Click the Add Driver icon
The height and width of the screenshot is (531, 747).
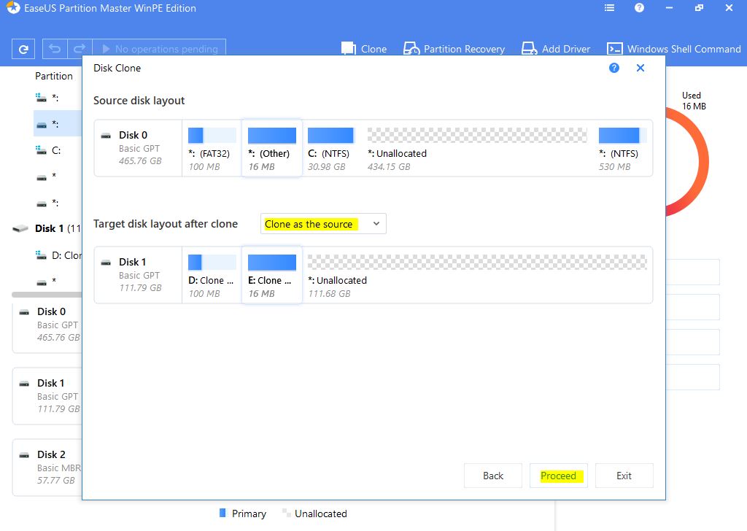[x=529, y=49]
